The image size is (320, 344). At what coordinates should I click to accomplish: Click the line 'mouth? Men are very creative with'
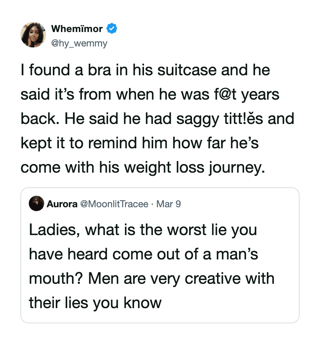coord(152,278)
